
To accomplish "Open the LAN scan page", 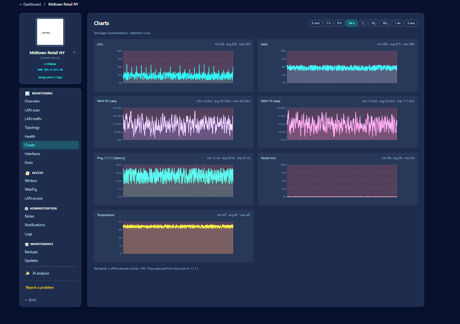I will click(x=32, y=110).
